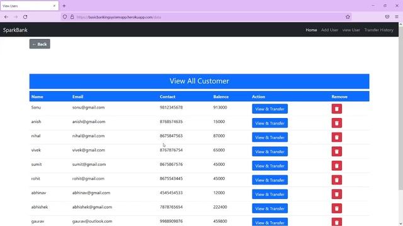View & Transfer for rohit
This screenshot has width=403, height=226.
pos(270,180)
